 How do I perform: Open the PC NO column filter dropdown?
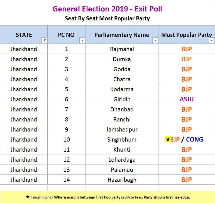(82, 40)
